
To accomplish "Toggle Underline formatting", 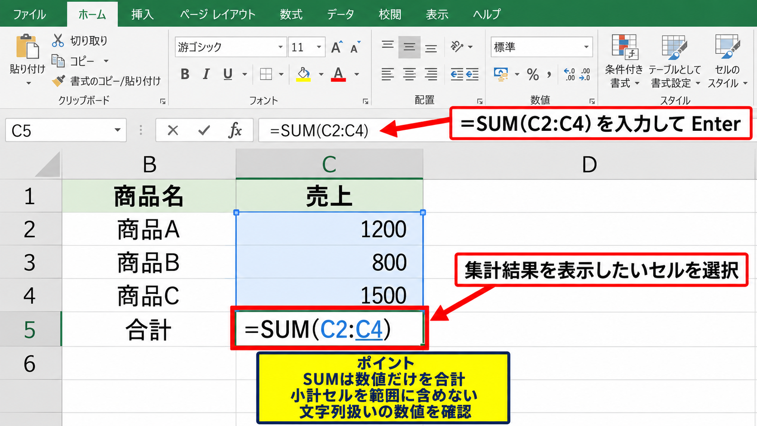I will (228, 74).
